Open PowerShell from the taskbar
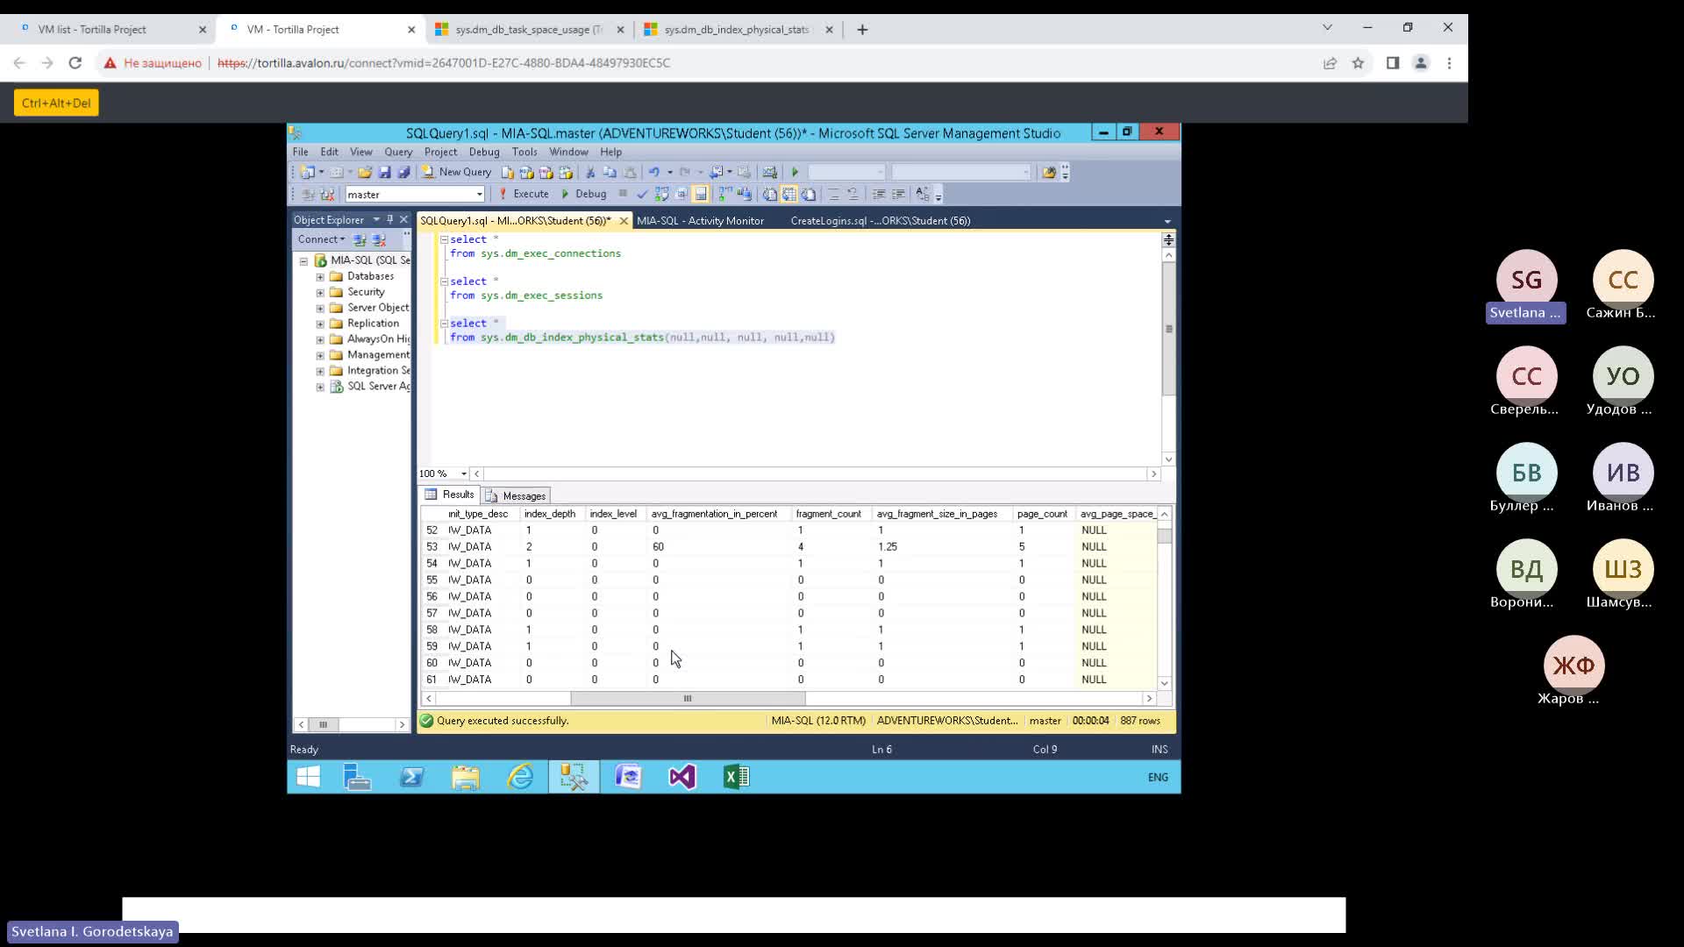Viewport: 1684px width, 947px height. 411,777
